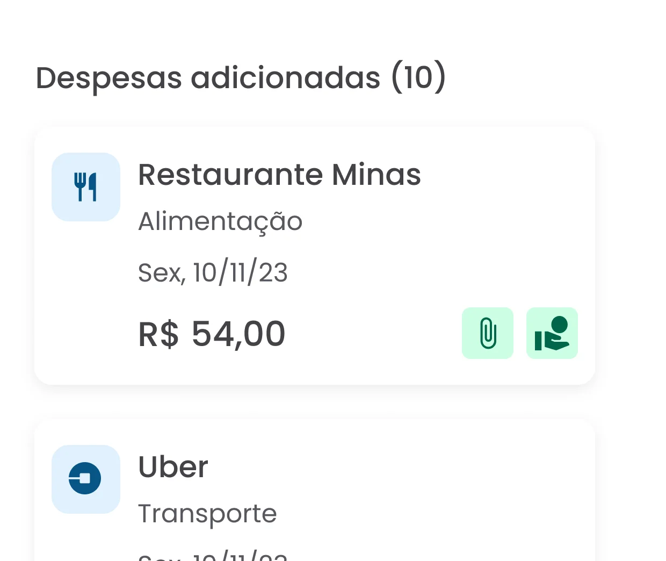Click the Despesas adicionadas heading

[x=240, y=77]
